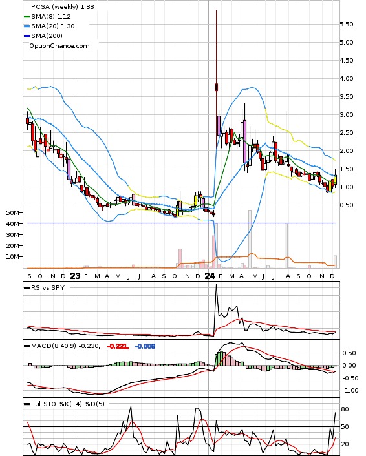Click the MACD(8,40,9) legend marker
This screenshot has height=456, width=366.
[27, 346]
